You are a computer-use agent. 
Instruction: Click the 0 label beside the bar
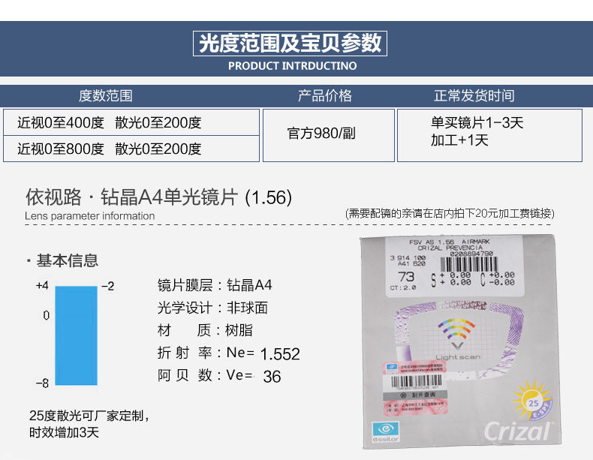(x=46, y=315)
